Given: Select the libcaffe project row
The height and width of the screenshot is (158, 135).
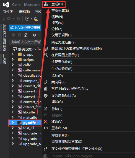Looking at the screenshot, I should [x=25, y=112].
